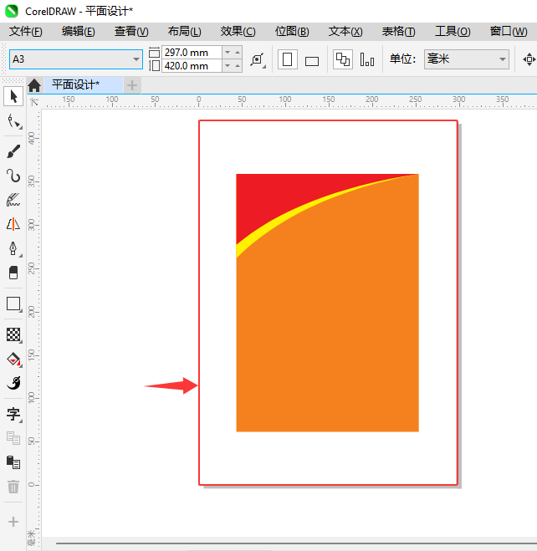Click the 420.0 mm height field

pyautogui.click(x=192, y=66)
